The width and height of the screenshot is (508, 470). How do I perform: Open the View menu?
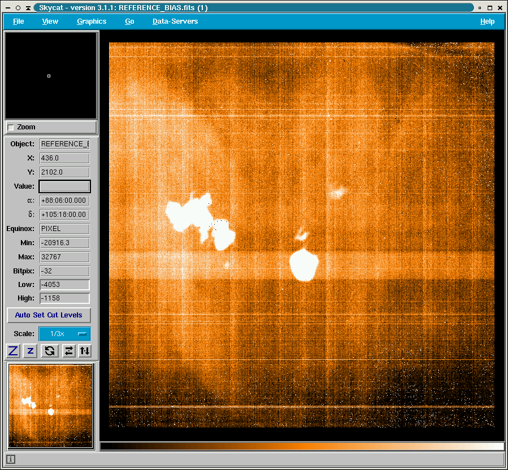[50, 21]
